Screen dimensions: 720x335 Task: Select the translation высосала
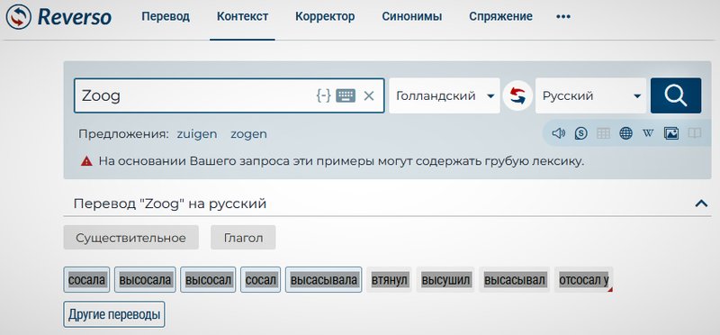(x=145, y=279)
